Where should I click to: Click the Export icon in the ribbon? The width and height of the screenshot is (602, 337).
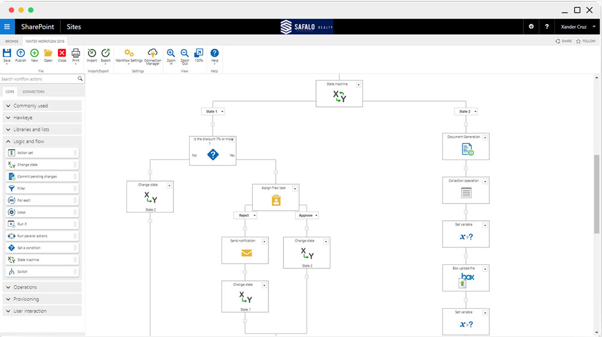point(105,54)
